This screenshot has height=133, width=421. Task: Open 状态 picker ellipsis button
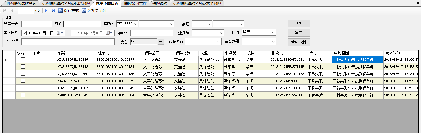tap(161, 41)
